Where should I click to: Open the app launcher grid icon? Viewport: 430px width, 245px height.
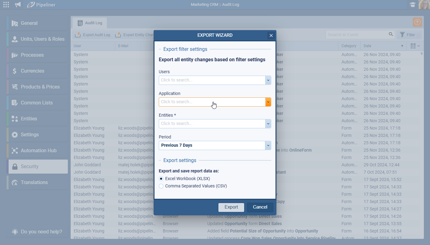[6, 5]
